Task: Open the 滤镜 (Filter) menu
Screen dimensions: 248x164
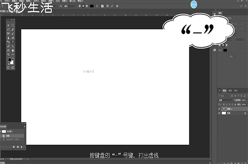Action: click(51, 1)
